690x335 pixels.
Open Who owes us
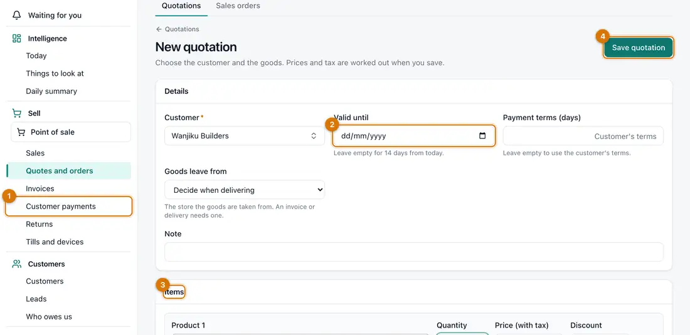49,317
